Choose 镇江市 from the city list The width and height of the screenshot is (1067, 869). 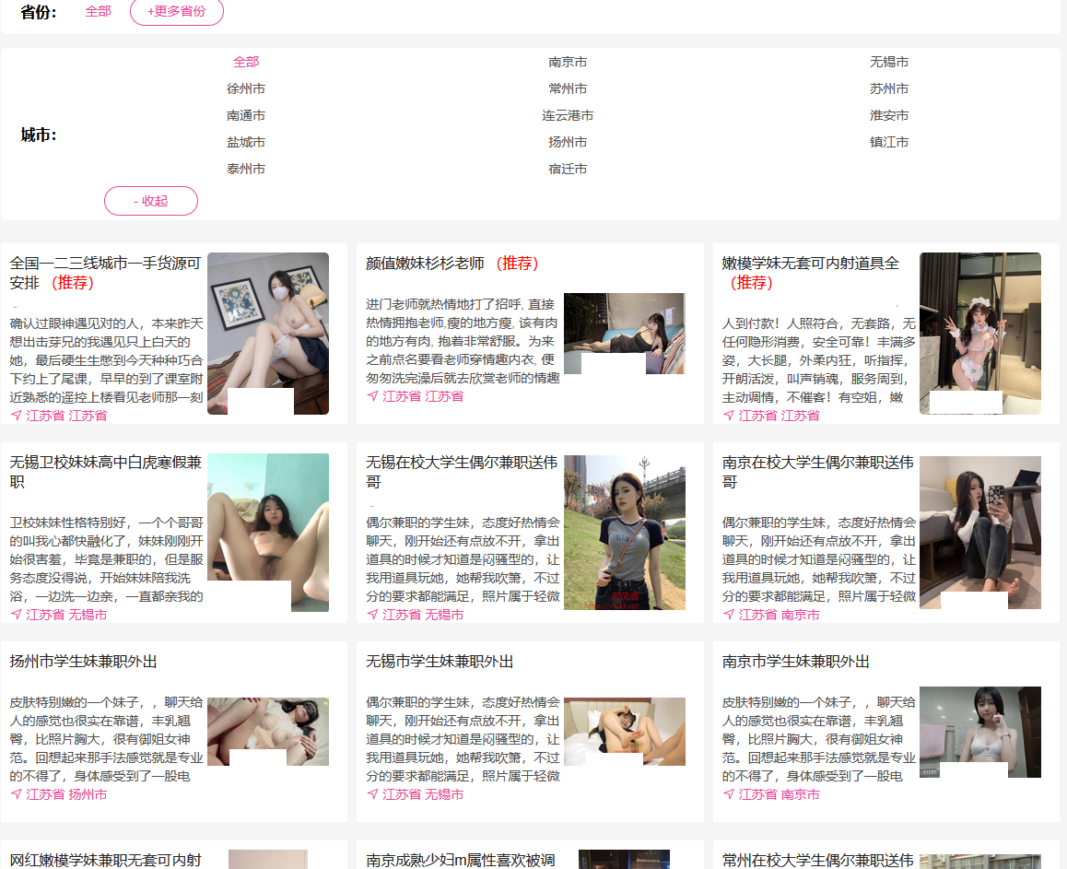tap(889, 142)
